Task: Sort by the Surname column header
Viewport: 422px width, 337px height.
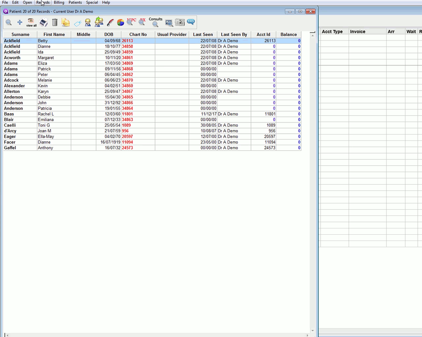Action: (x=20, y=35)
